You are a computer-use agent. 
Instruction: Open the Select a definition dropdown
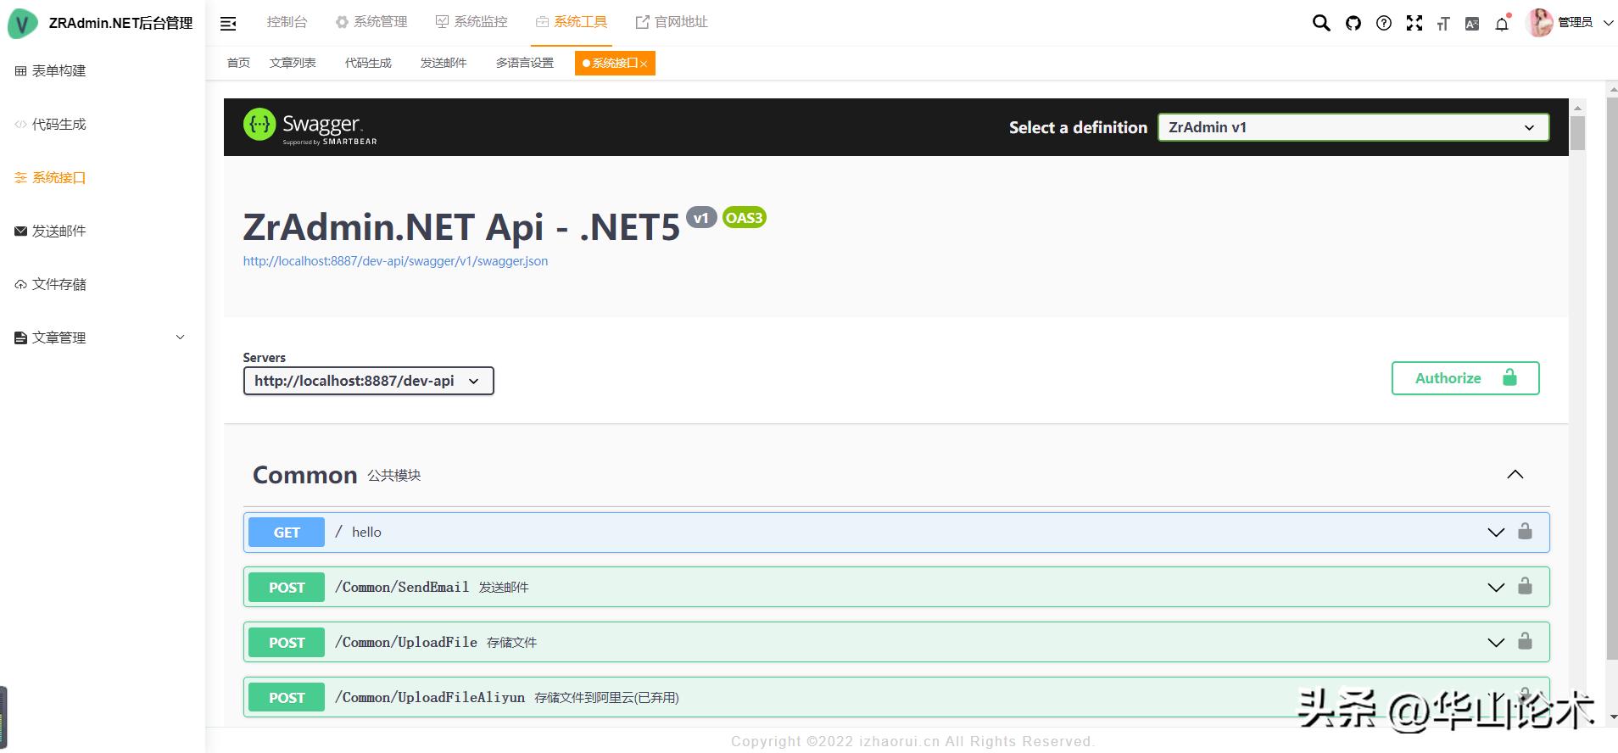point(1353,127)
